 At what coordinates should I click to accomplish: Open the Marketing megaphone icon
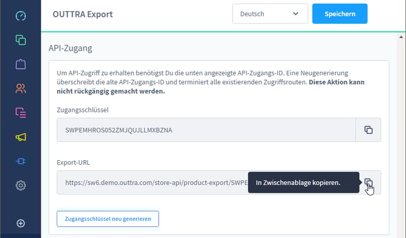[21, 137]
